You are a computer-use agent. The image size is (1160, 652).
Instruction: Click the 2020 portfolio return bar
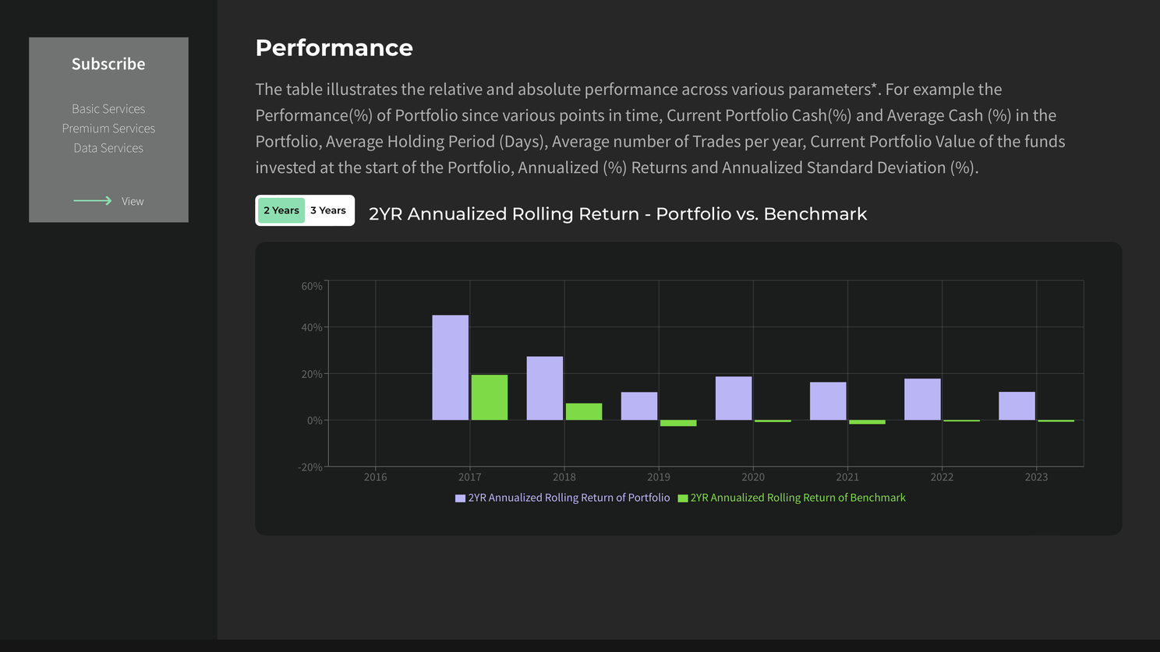pos(734,398)
